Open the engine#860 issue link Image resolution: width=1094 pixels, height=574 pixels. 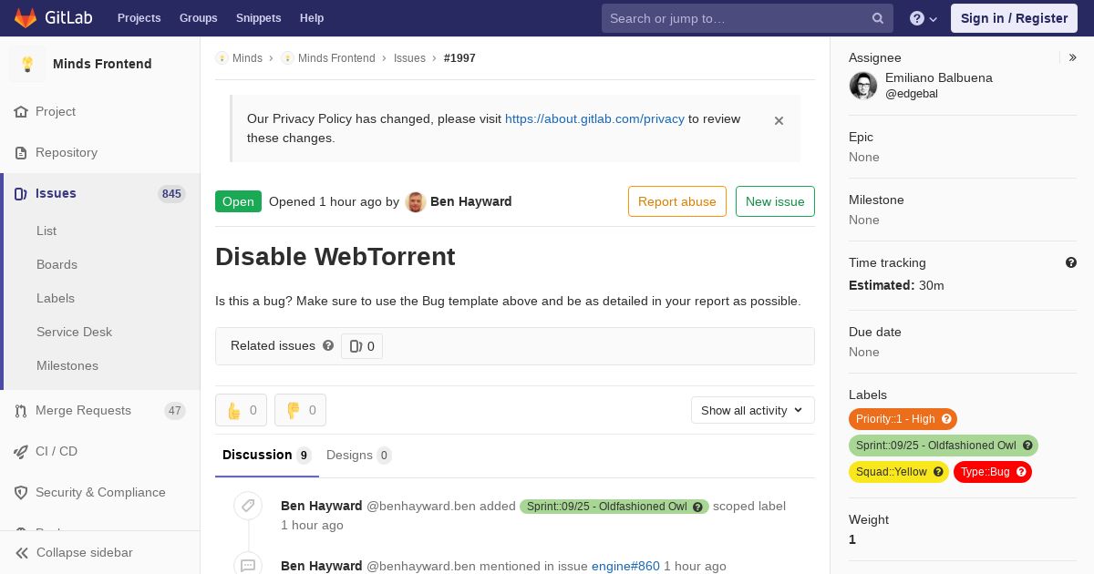click(625, 566)
